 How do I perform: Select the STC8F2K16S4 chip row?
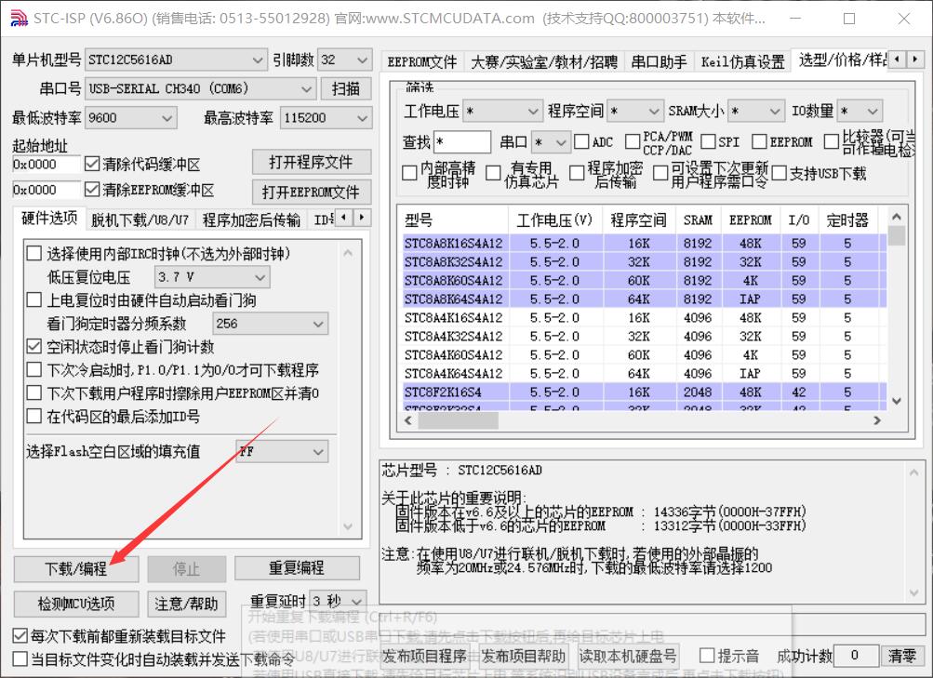click(x=457, y=392)
